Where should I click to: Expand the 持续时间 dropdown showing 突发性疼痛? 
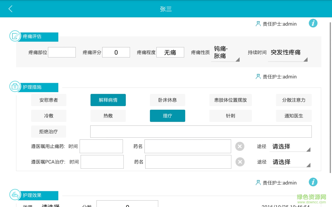(287, 53)
